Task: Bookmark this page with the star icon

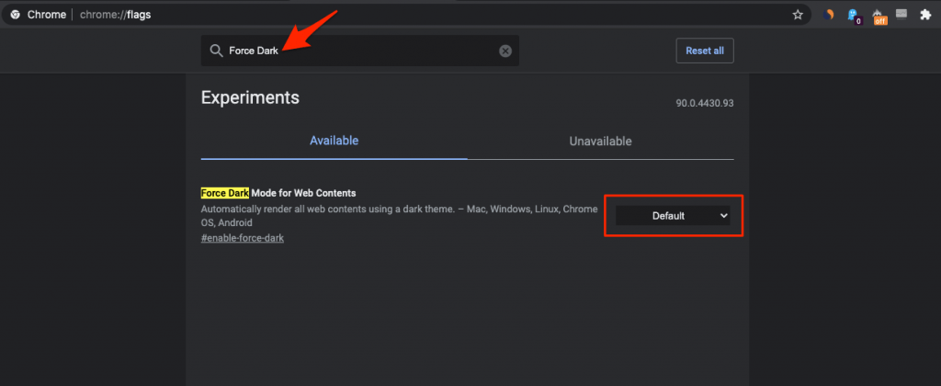Action: pos(798,15)
